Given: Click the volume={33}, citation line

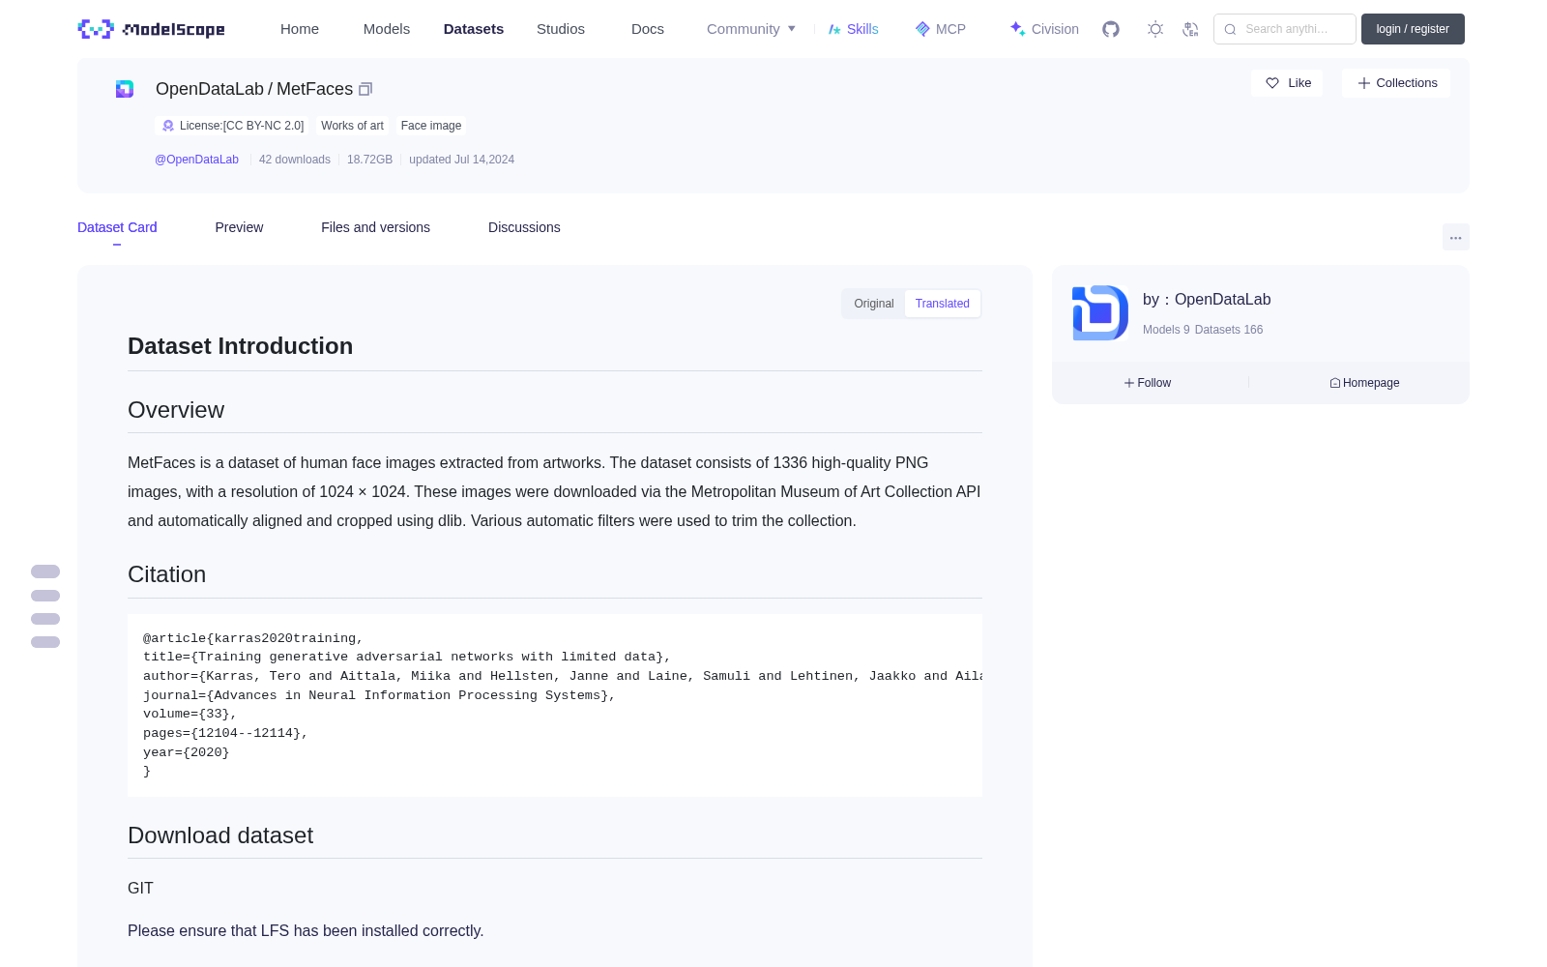Looking at the screenshot, I should tap(190, 714).
